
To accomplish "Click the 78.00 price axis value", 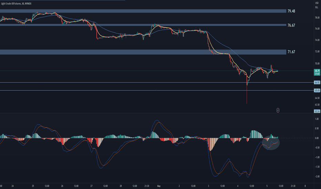I will (317, 18).
